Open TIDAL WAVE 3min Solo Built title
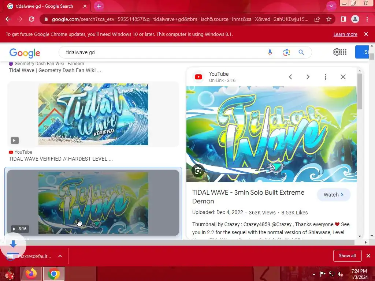 [248, 197]
